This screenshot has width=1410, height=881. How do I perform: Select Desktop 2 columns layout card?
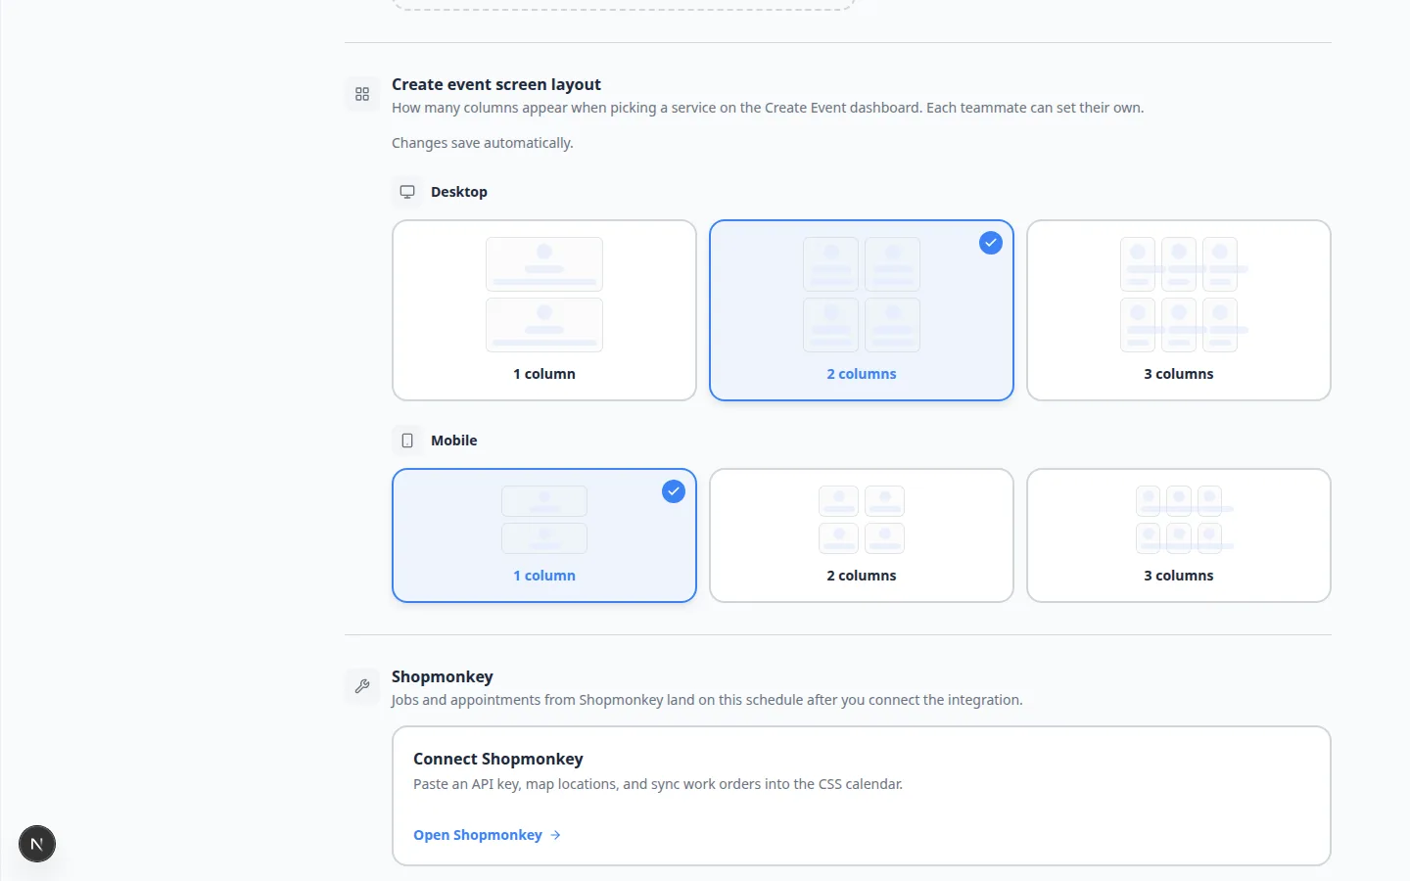(x=862, y=310)
